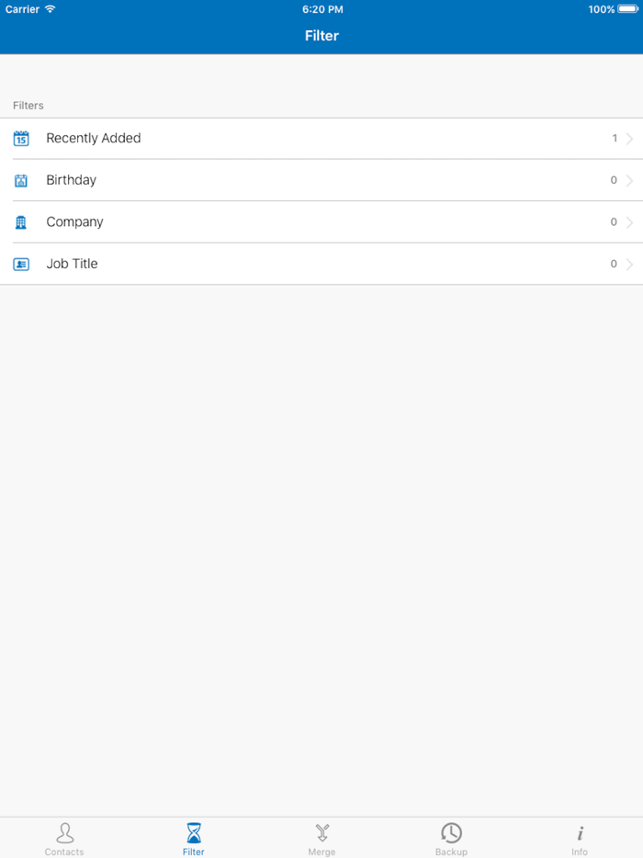Switch to Contacts using the person icon
The width and height of the screenshot is (643, 858).
click(64, 832)
